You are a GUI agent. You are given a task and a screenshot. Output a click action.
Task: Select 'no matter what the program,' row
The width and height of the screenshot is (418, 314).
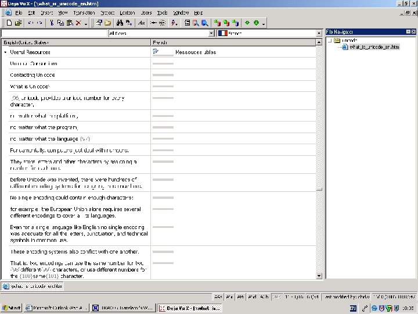point(80,127)
